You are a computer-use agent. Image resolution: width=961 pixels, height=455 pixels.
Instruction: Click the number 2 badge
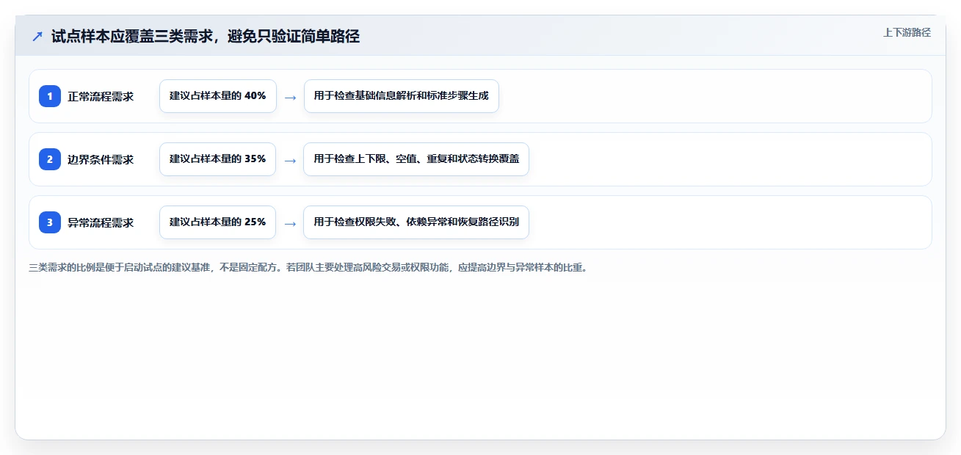(x=50, y=159)
